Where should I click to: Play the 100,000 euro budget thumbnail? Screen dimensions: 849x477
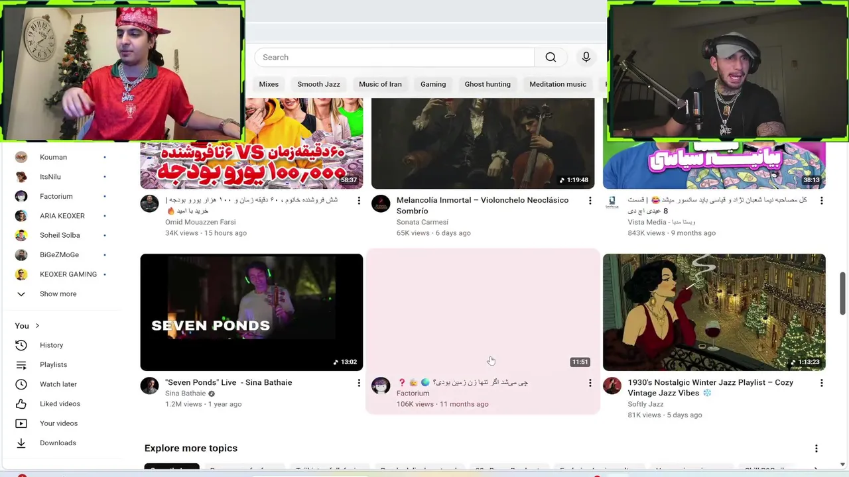click(x=251, y=143)
